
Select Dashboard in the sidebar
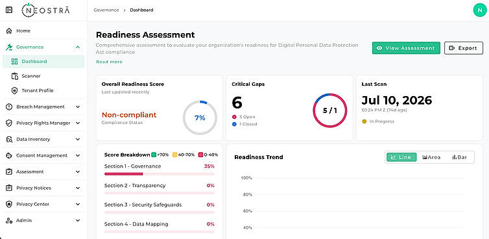[43, 62]
